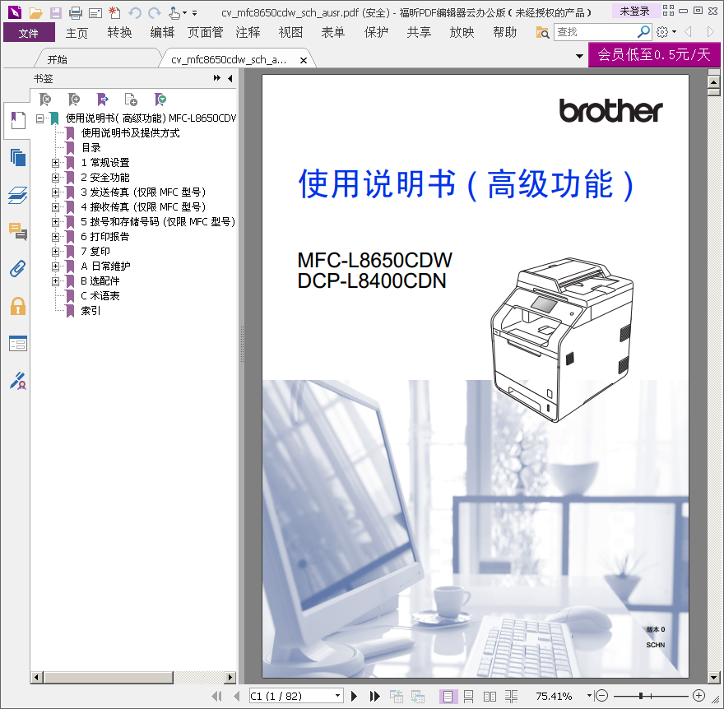Open the Layers panel icon
Image resolution: width=724 pixels, height=709 pixels.
click(x=18, y=195)
